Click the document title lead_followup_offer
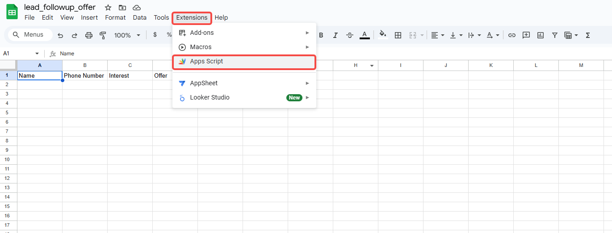 tap(60, 7)
